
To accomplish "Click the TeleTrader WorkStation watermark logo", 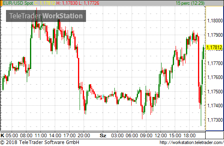I will pos(46,16).
